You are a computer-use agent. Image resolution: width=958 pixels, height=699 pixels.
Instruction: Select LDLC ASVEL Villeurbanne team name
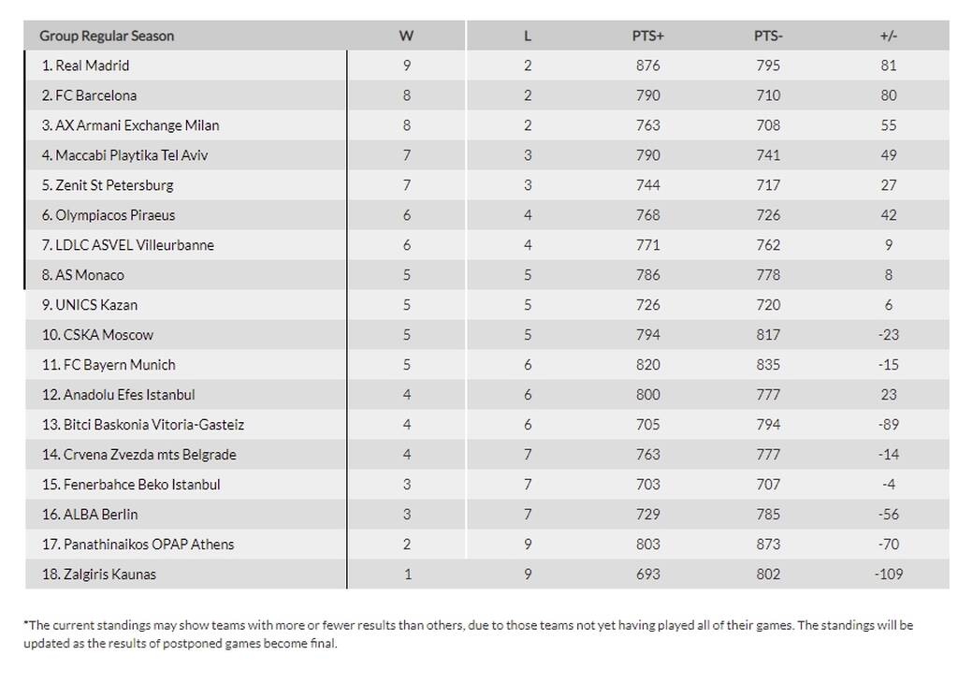[127, 245]
